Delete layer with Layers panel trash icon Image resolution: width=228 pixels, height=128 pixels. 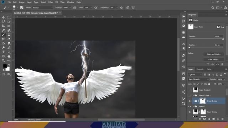pyautogui.click(x=222, y=119)
